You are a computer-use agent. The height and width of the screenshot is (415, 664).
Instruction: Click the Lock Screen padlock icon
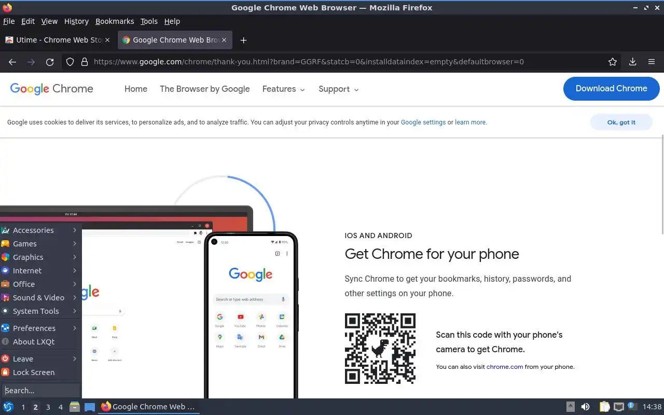coord(5,372)
